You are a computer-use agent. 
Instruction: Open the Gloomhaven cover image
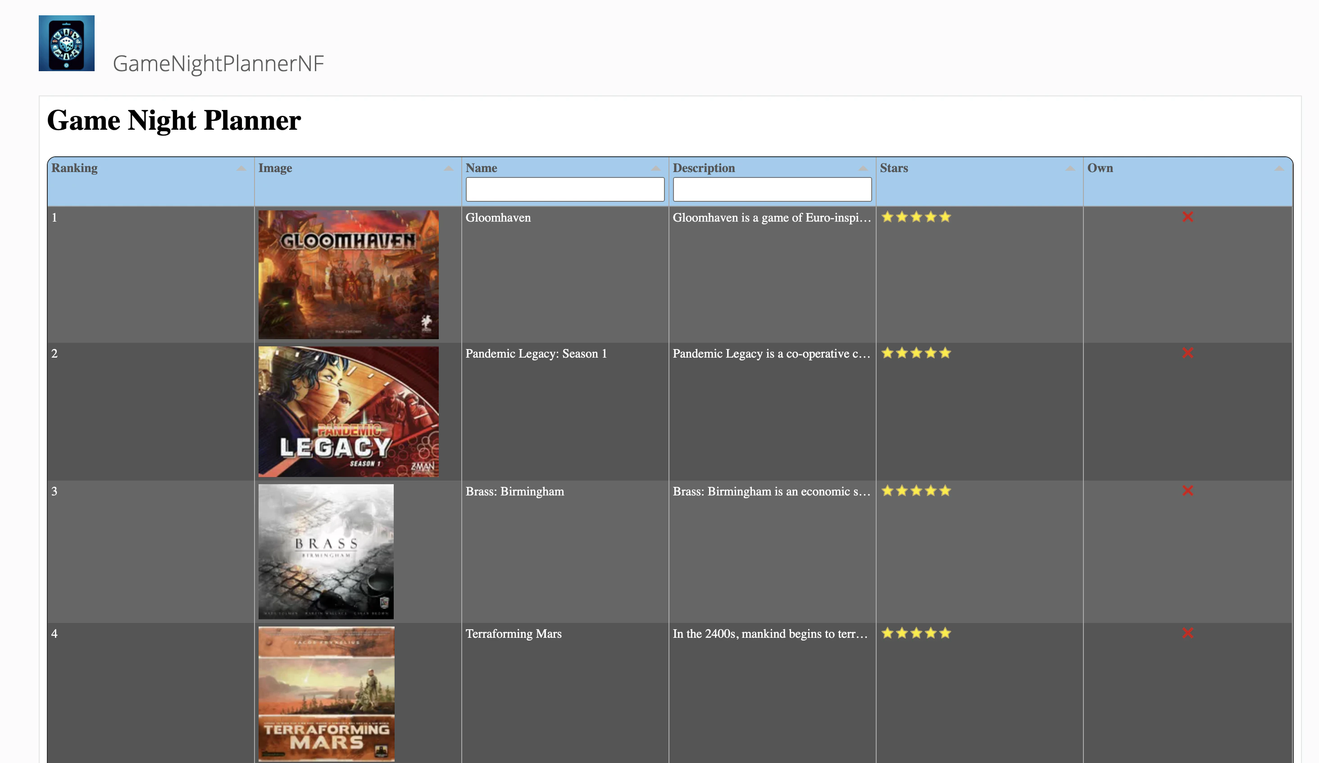click(x=349, y=275)
